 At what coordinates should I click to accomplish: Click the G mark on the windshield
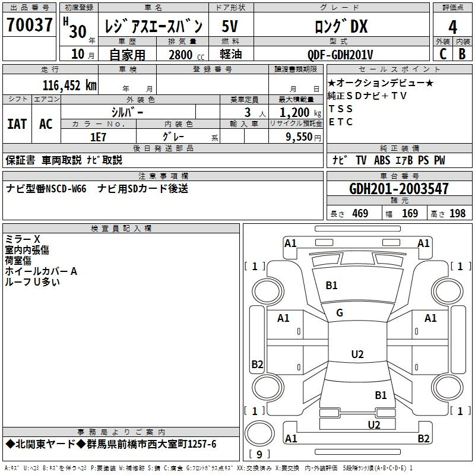coord(340,313)
